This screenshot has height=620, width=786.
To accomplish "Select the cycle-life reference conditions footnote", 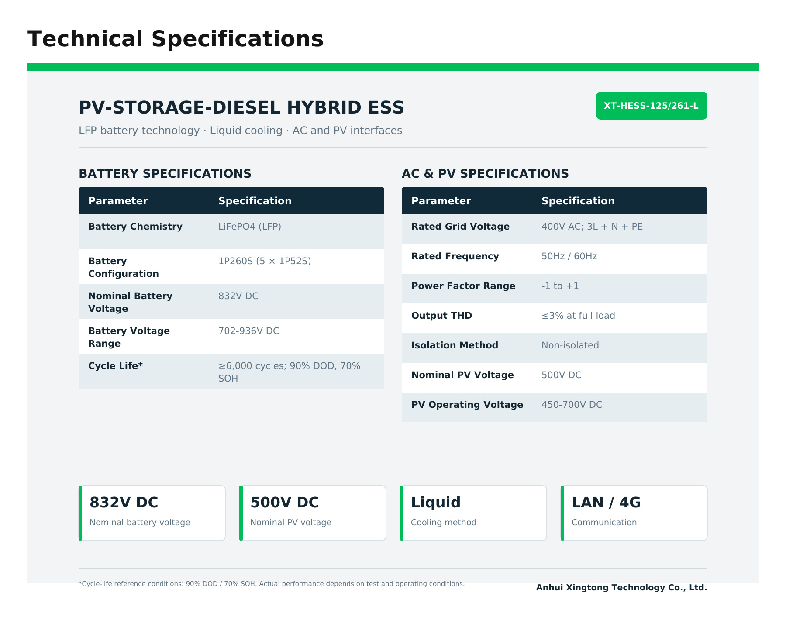I will tap(272, 584).
